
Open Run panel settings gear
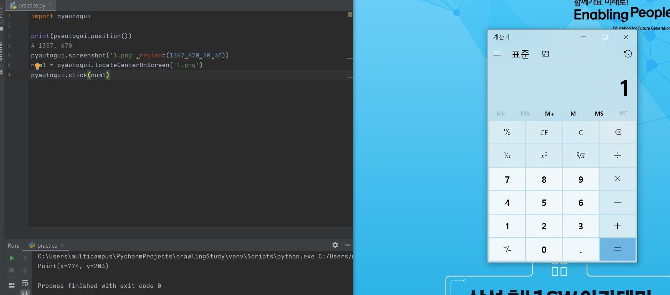click(335, 245)
